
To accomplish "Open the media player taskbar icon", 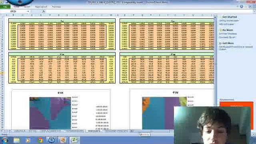I will [28, 140].
